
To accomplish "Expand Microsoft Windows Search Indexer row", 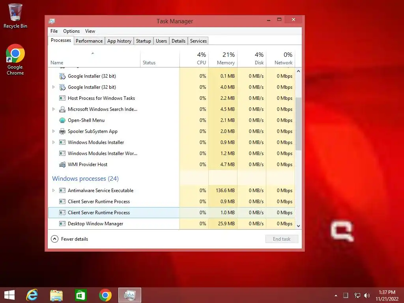I will point(53,109).
